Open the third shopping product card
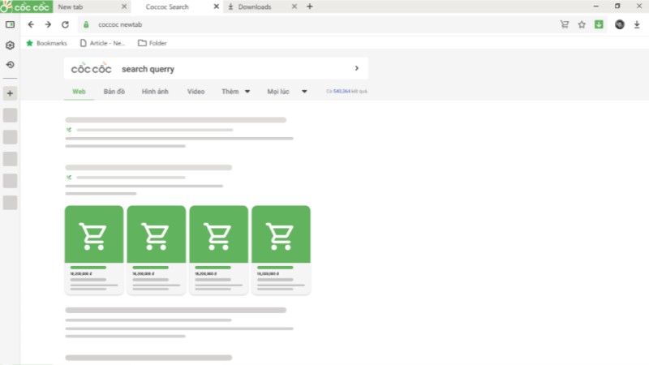 [218, 250]
